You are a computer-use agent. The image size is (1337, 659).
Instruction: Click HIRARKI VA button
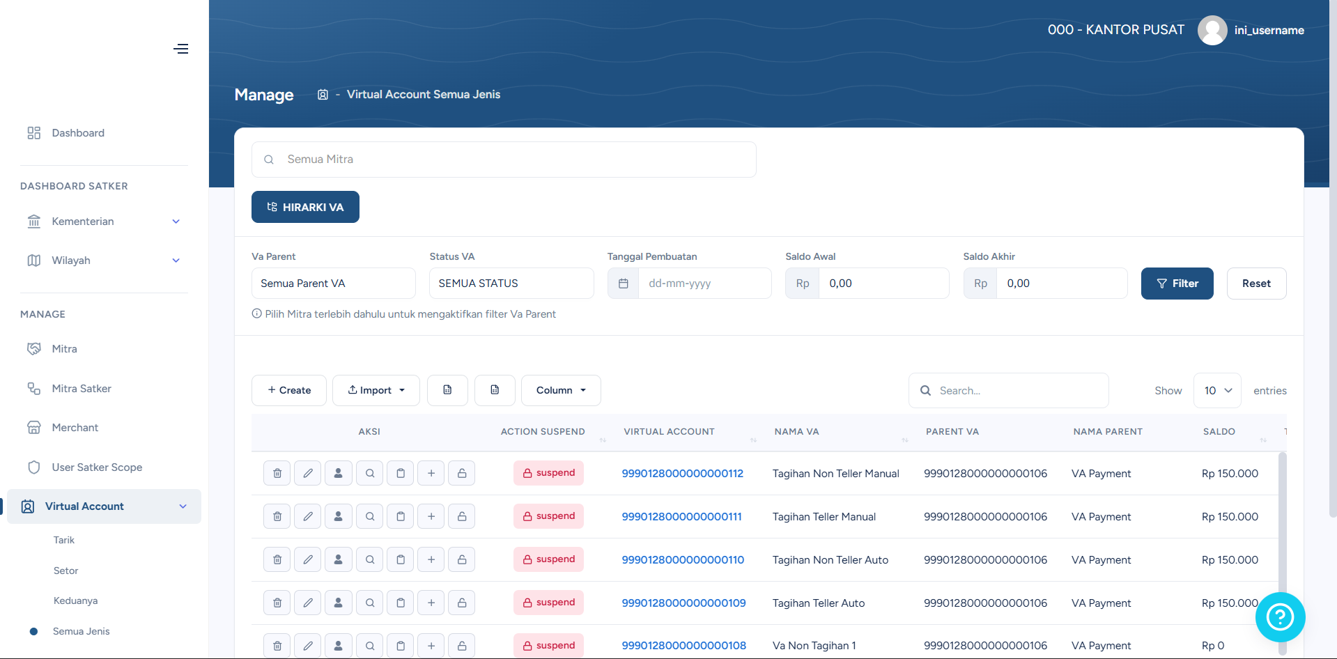tap(305, 207)
